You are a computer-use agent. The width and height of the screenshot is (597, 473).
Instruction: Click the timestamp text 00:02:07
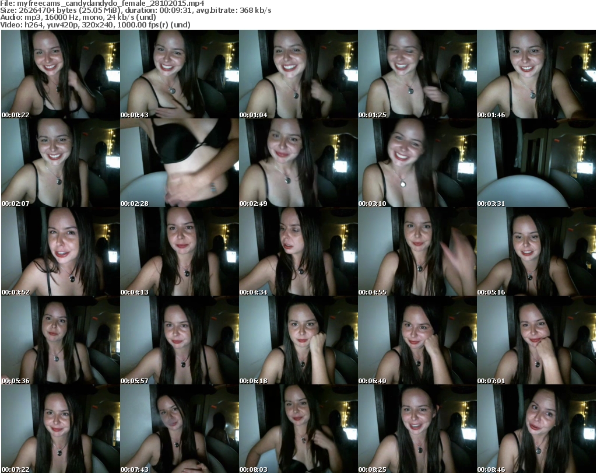pos(16,204)
